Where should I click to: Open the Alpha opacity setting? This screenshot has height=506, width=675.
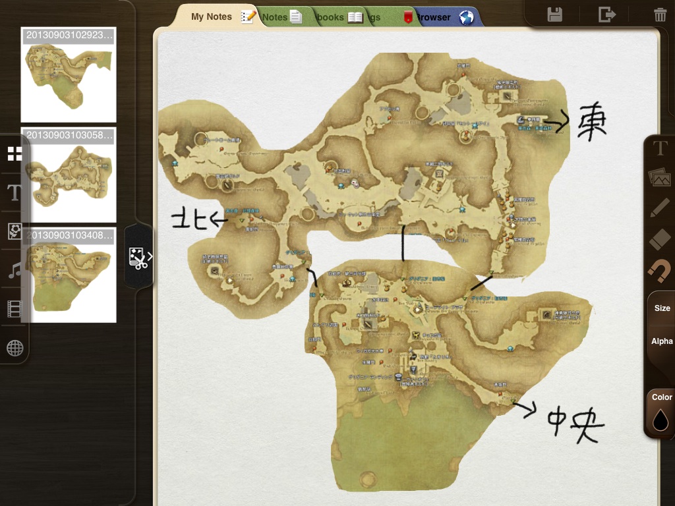[662, 341]
